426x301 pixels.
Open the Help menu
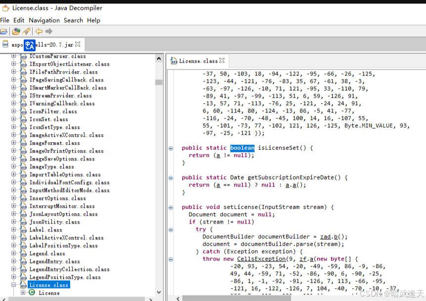[93, 20]
